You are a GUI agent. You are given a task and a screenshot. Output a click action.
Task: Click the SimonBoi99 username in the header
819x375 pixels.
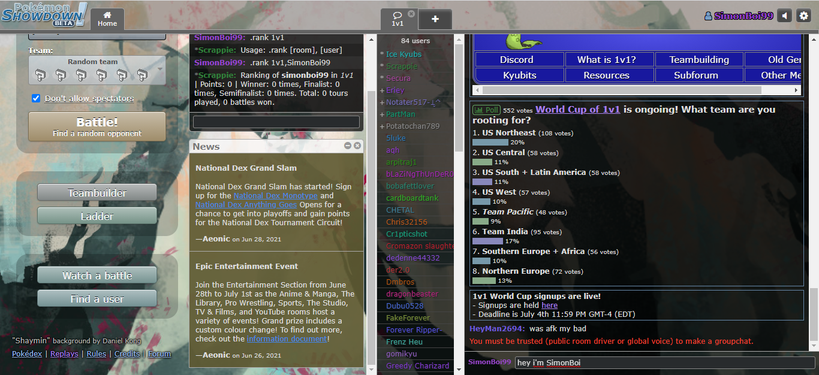point(743,16)
